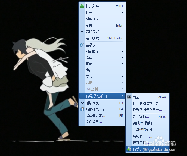Click the convert icon beside 转手机/MP4格式
The width and height of the screenshot is (187, 156).
(129, 149)
